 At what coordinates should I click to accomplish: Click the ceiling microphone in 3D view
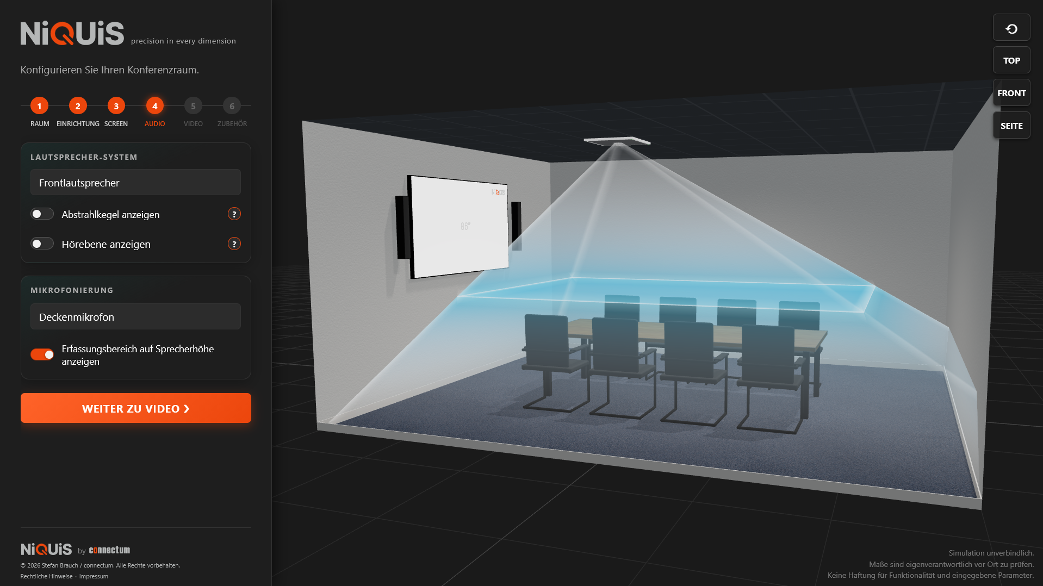point(617,141)
